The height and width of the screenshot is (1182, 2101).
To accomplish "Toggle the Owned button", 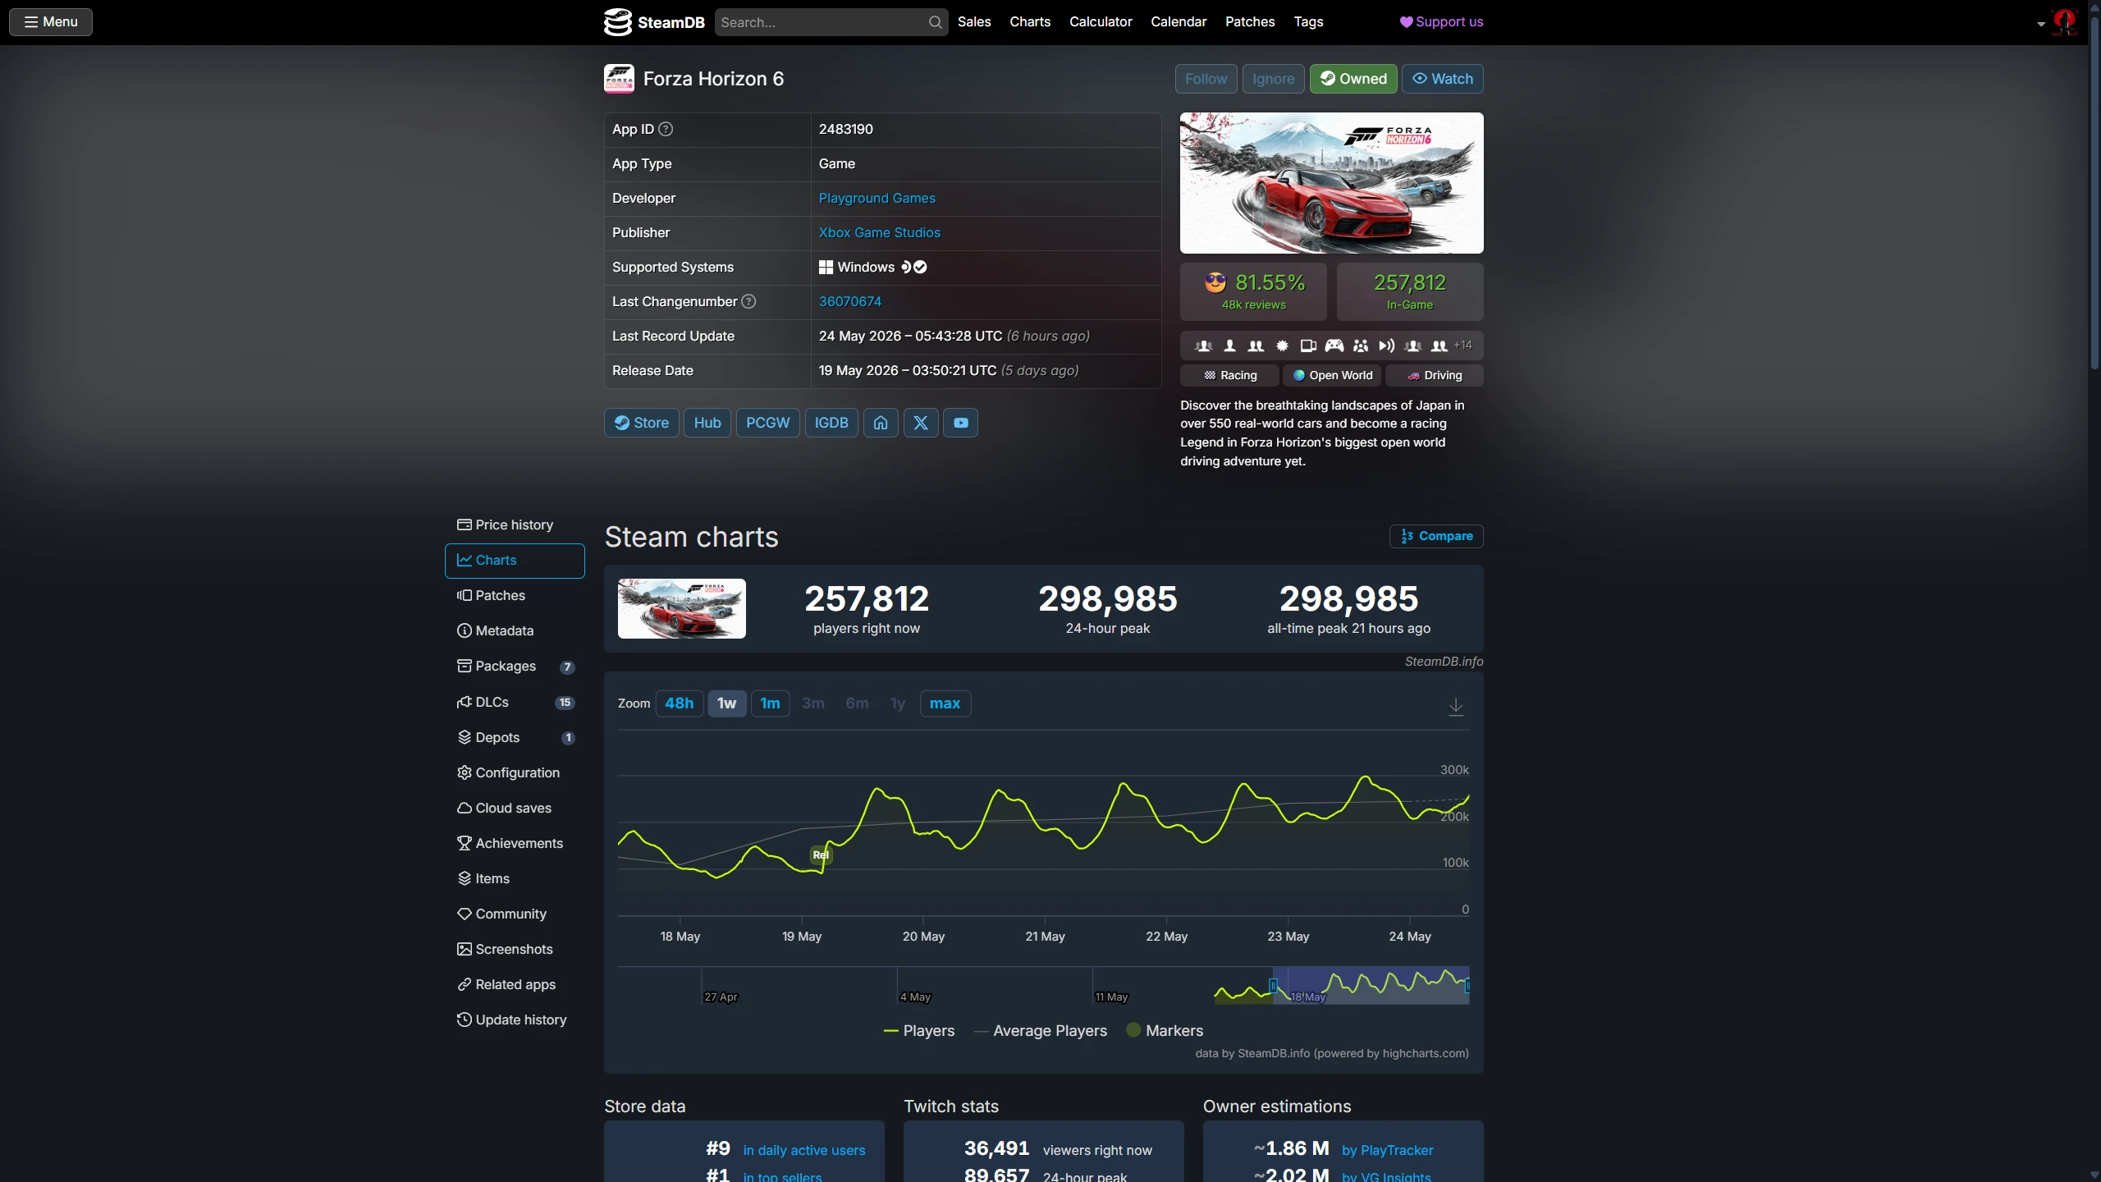I will pyautogui.click(x=1353, y=79).
